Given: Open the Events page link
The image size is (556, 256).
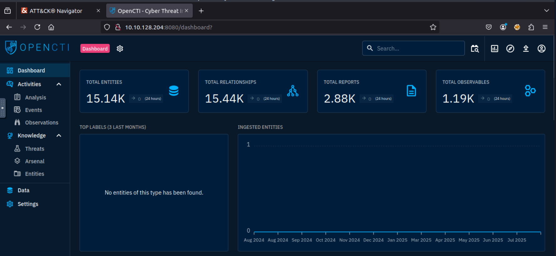Looking at the screenshot, I should (34, 110).
